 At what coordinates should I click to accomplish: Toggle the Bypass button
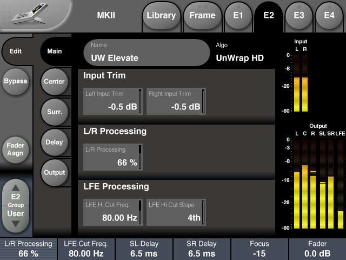(16, 81)
